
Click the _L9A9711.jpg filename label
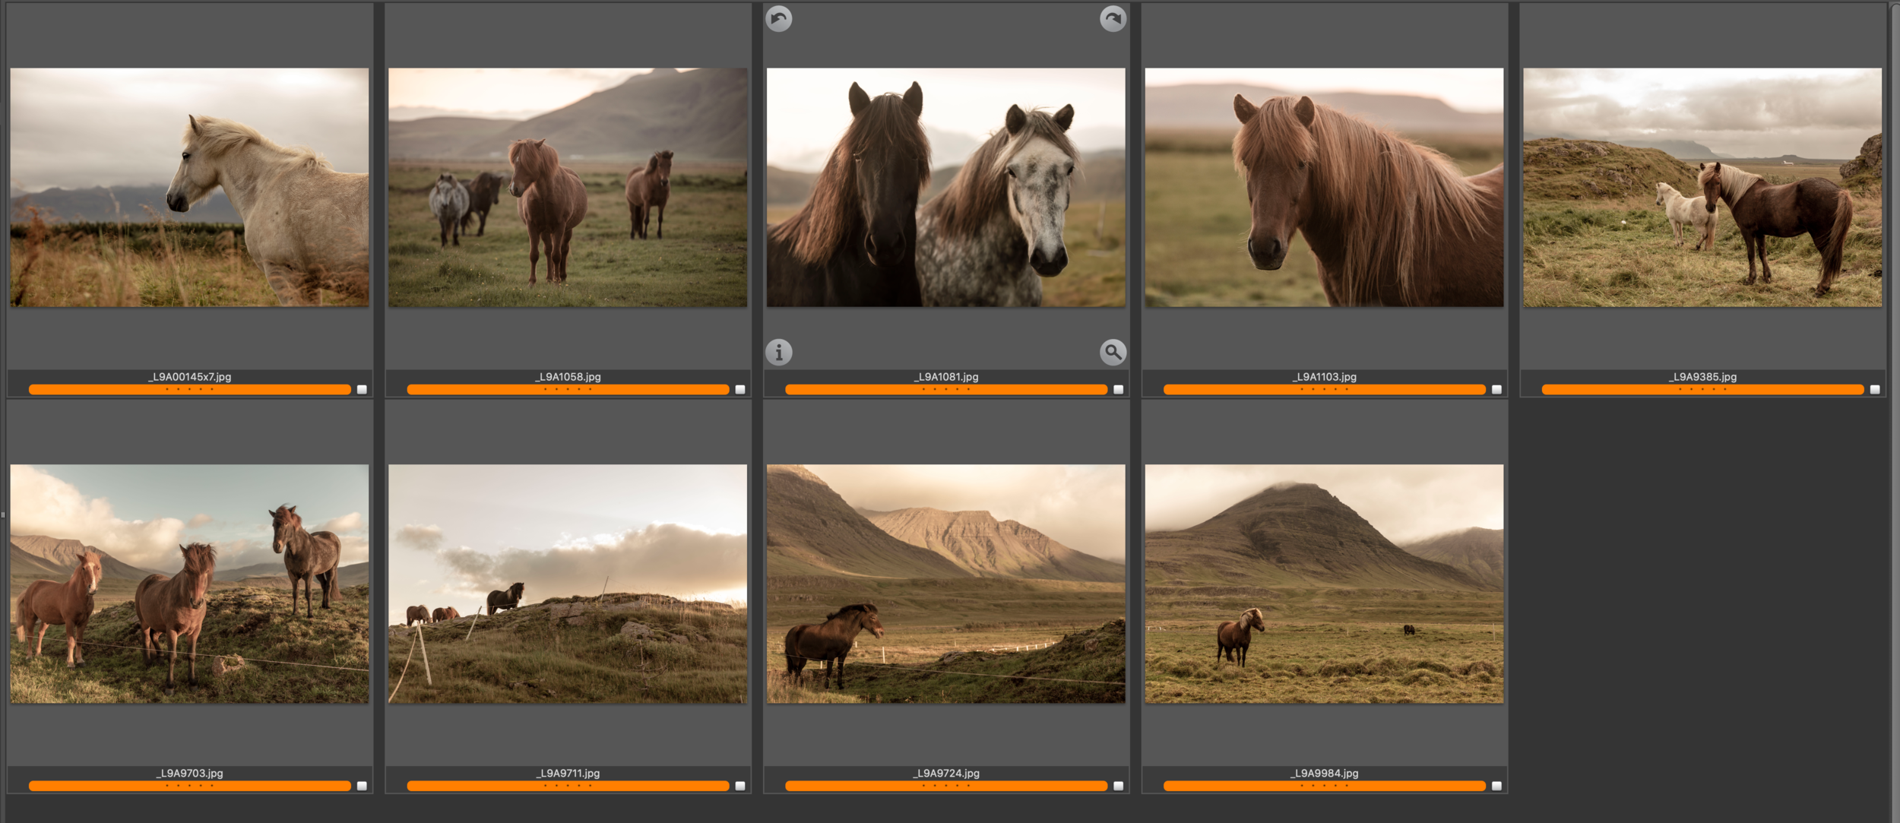tap(568, 773)
